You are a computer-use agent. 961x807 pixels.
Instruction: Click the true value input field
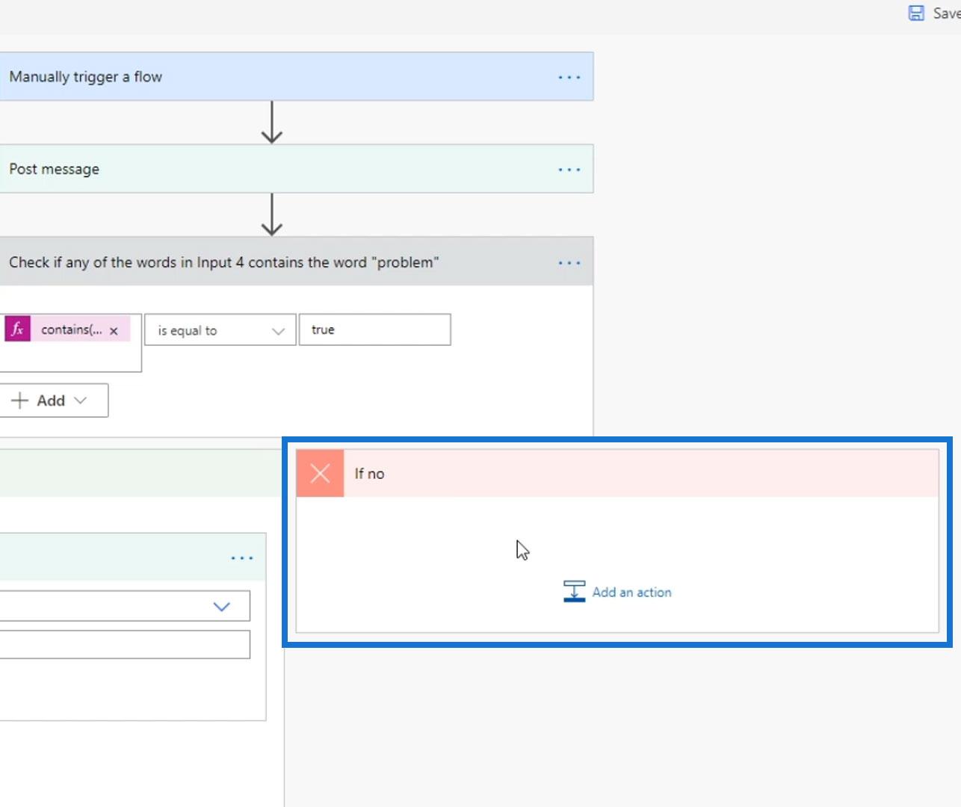pyautogui.click(x=375, y=330)
